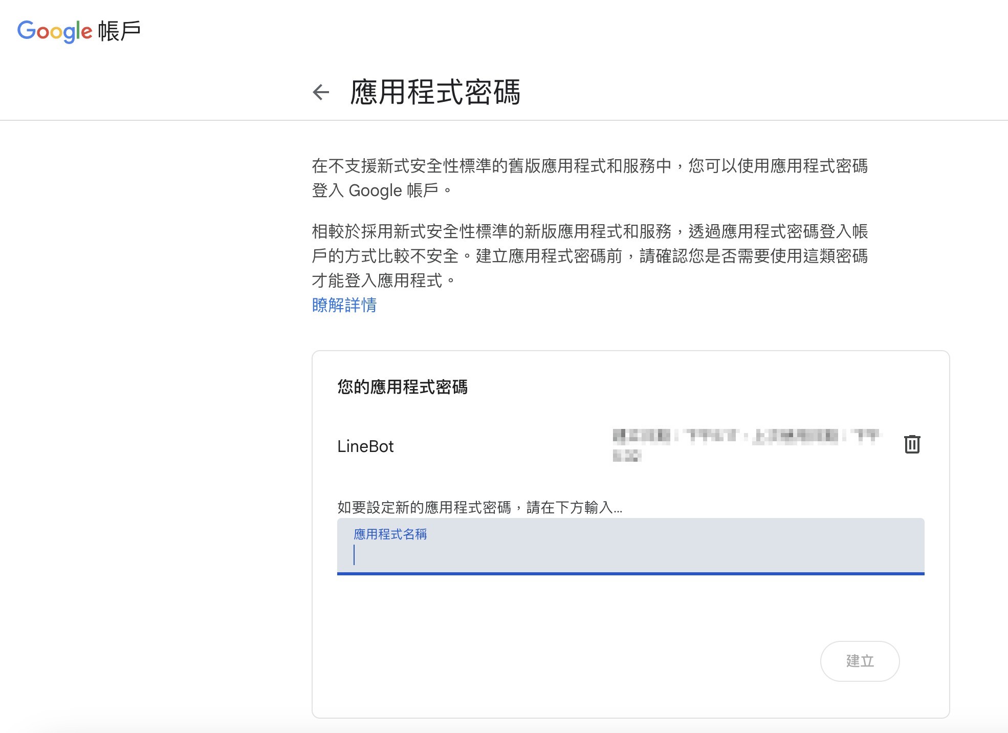
Task: Click the Google logo
Action: click(x=55, y=31)
